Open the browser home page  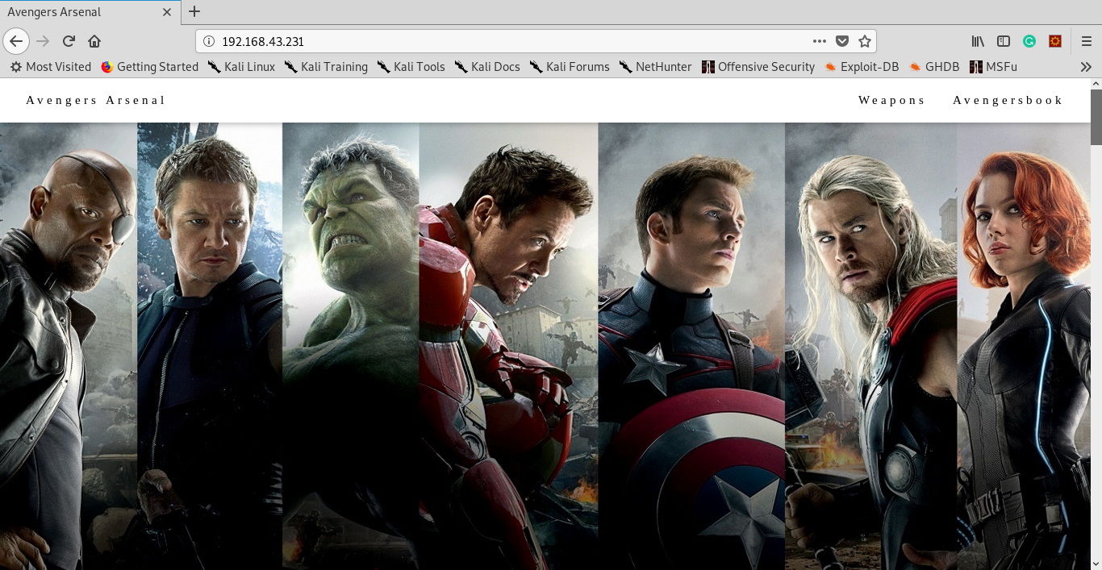point(94,41)
